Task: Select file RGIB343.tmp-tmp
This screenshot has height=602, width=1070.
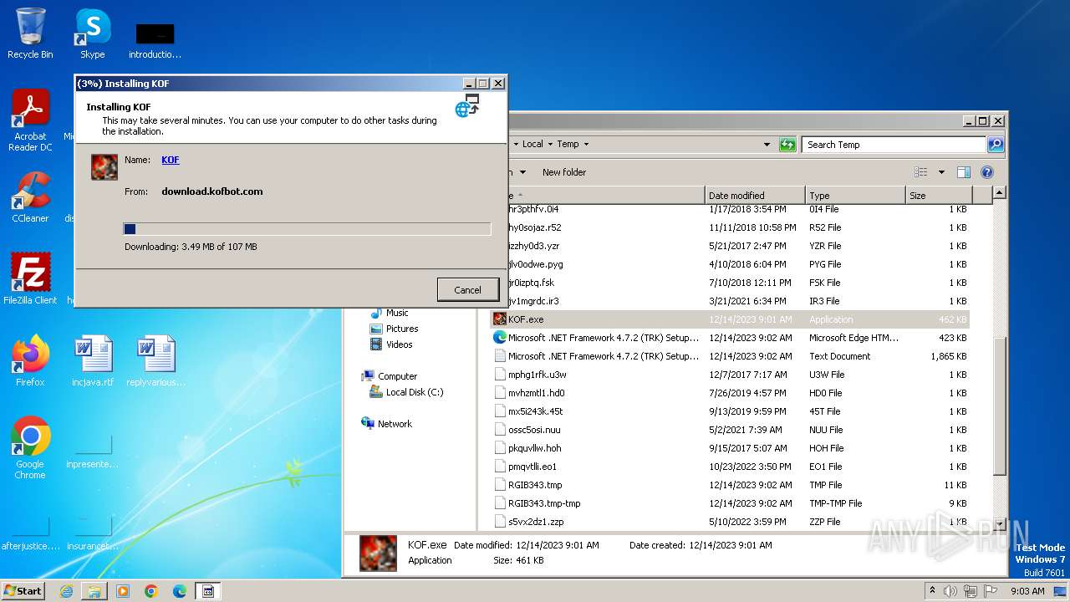Action: 731,503
